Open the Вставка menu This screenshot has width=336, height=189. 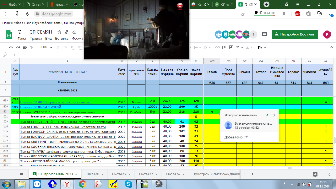coord(61,39)
